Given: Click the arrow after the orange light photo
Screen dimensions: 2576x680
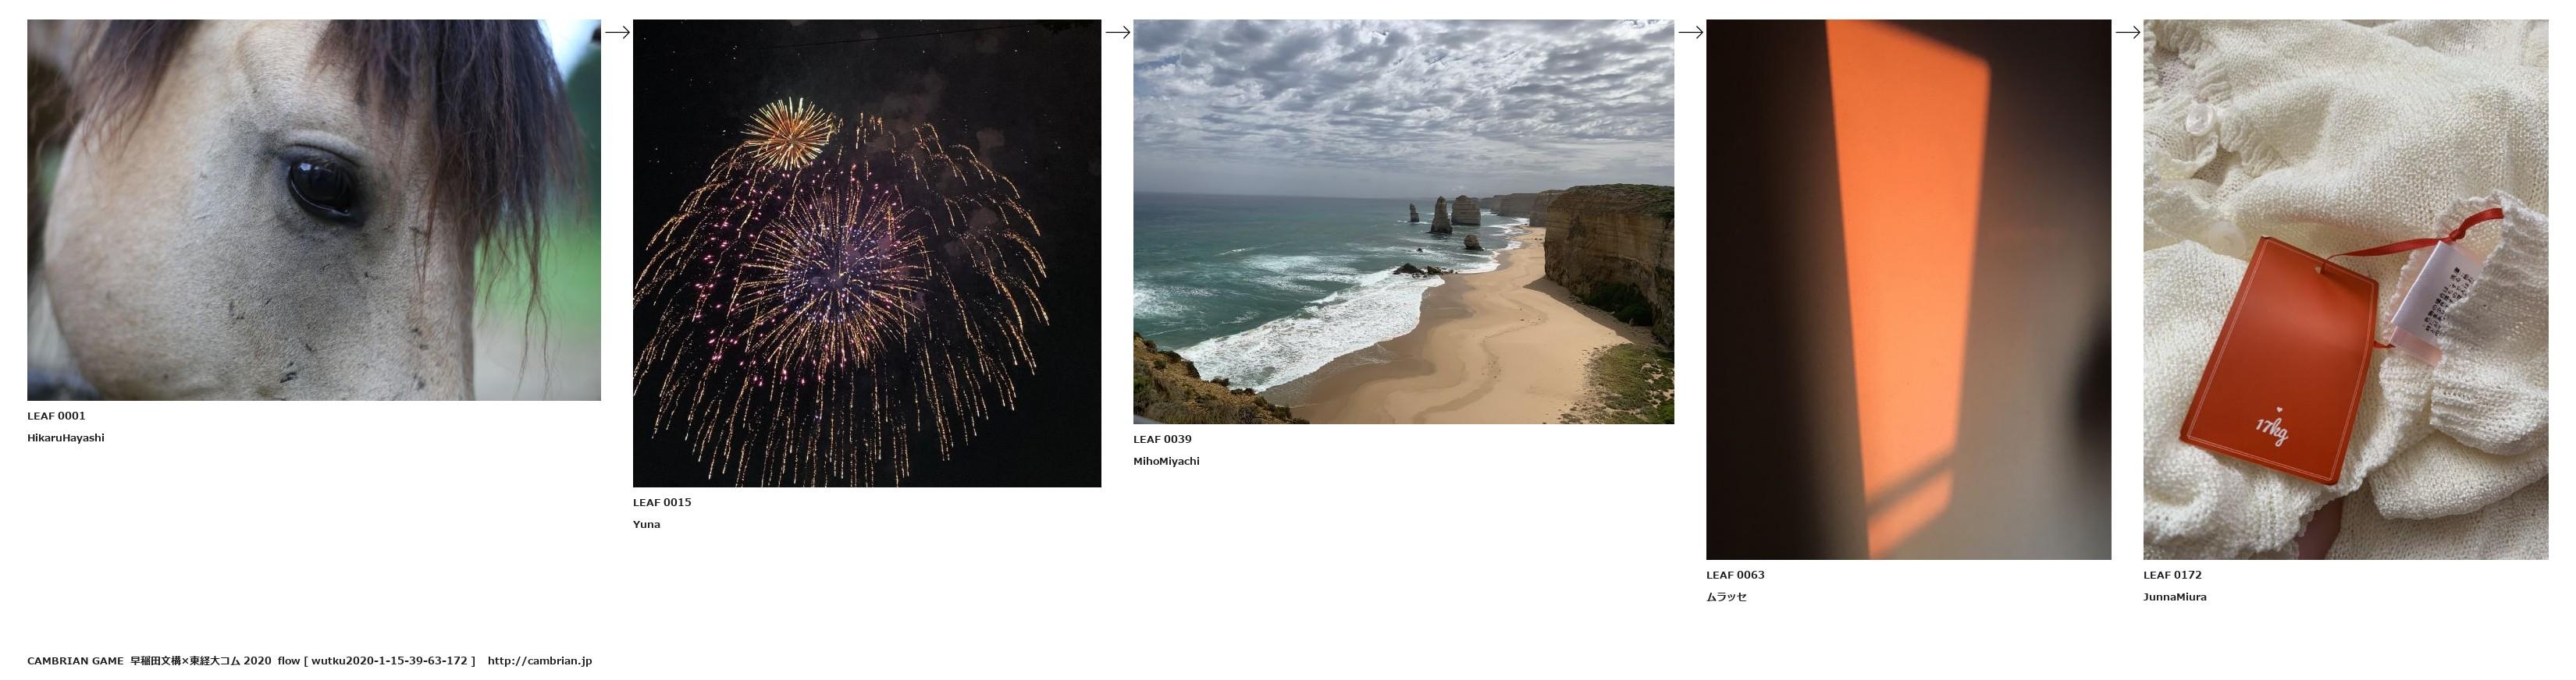Looking at the screenshot, I should point(2127,32).
